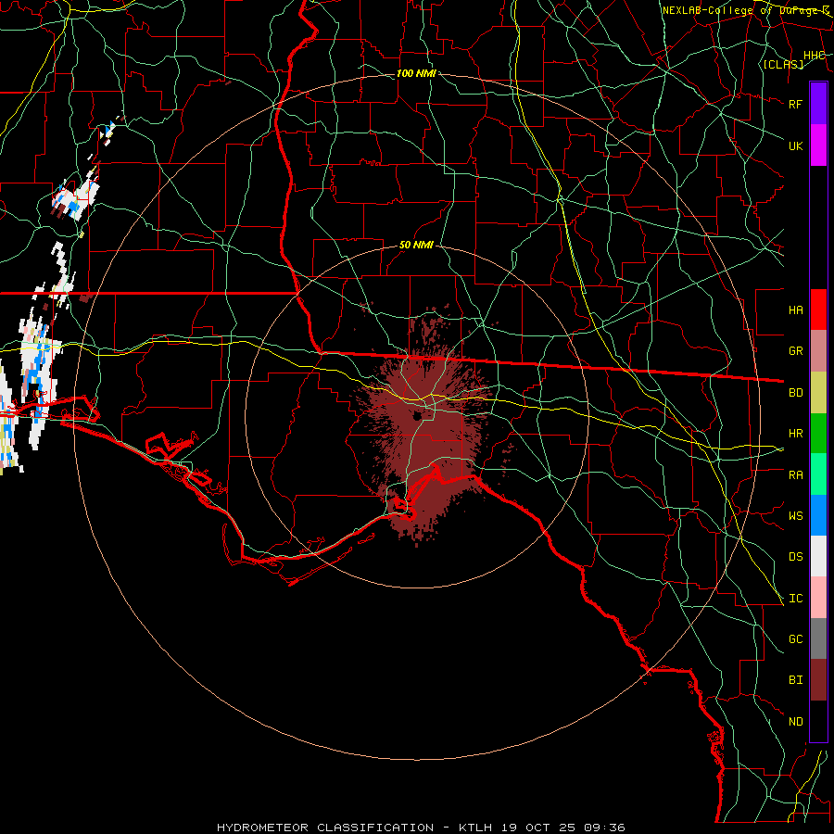This screenshot has height=834, width=834.
Task: Click the red HA legend swatch
Action: pos(818,310)
